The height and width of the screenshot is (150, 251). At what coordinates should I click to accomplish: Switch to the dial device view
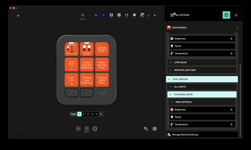pos(78,129)
